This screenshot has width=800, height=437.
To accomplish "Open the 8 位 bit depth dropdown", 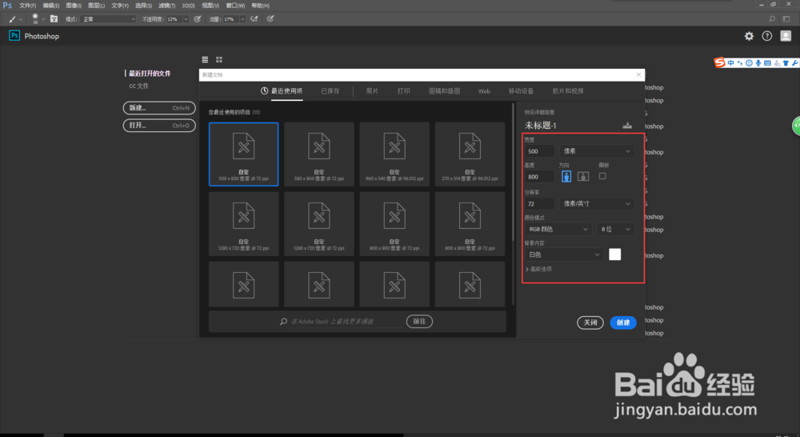I will (616, 229).
